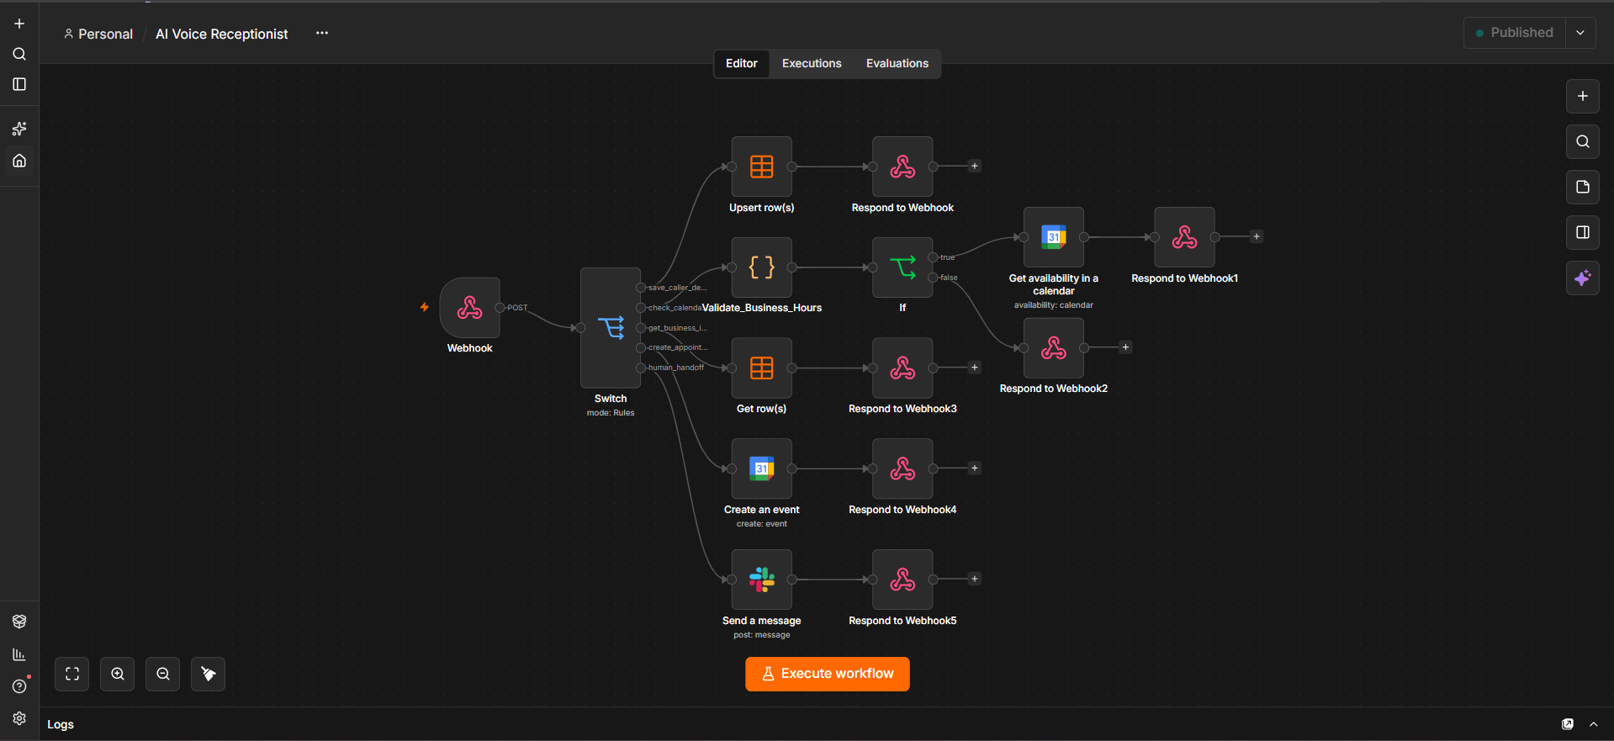Toggle the right side panel icon

[x=1582, y=232]
